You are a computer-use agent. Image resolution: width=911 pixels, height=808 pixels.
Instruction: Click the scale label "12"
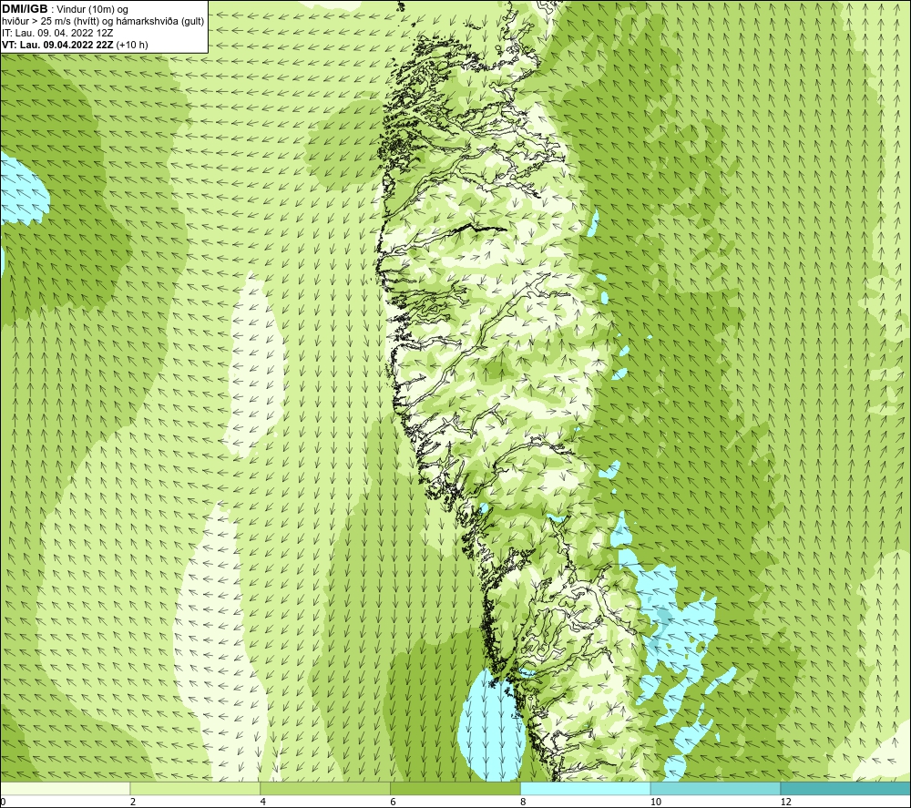click(x=786, y=802)
